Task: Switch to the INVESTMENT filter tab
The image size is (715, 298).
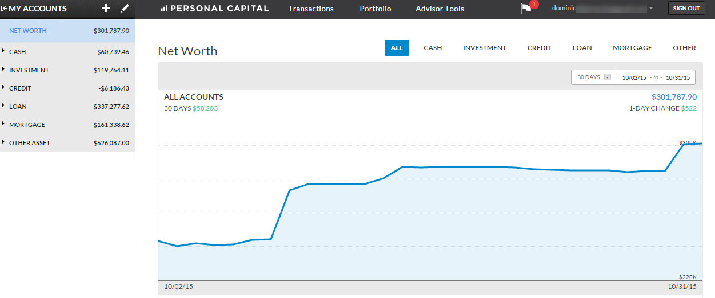Action: tap(485, 48)
